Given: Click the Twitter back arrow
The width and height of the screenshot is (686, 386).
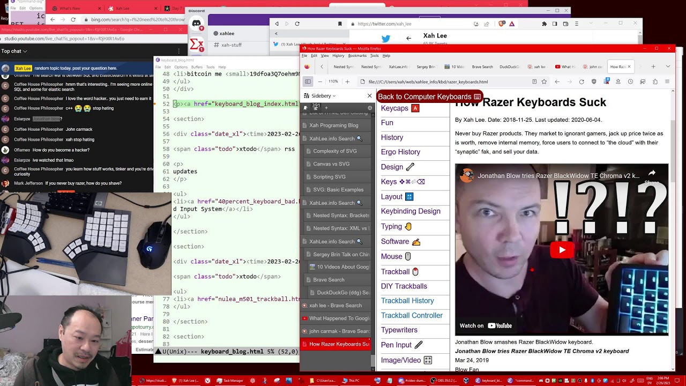Looking at the screenshot, I should pyautogui.click(x=408, y=38).
